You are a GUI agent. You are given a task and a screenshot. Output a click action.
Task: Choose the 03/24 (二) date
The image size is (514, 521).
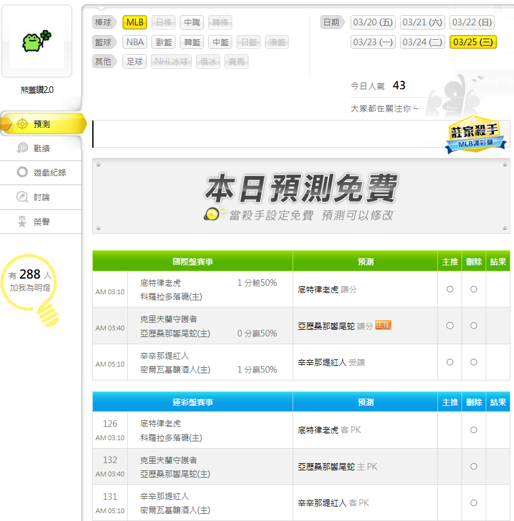(x=422, y=42)
